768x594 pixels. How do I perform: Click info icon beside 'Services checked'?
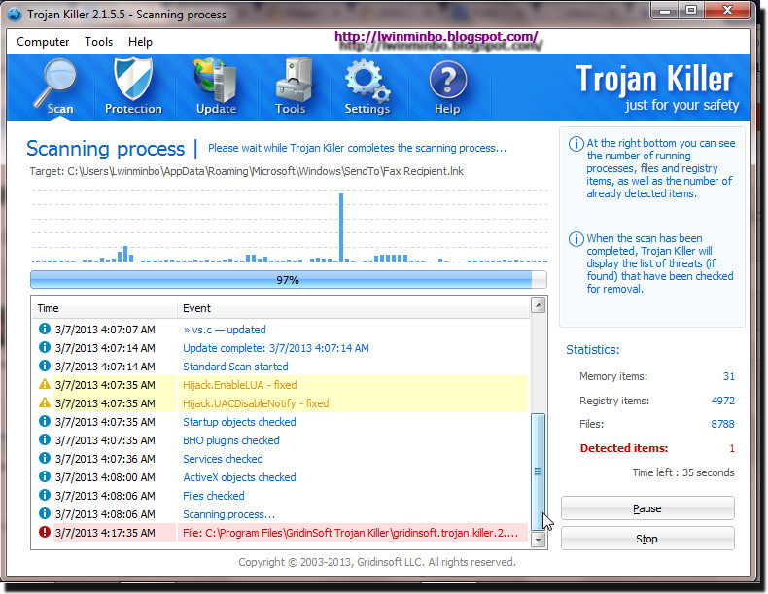(x=44, y=458)
